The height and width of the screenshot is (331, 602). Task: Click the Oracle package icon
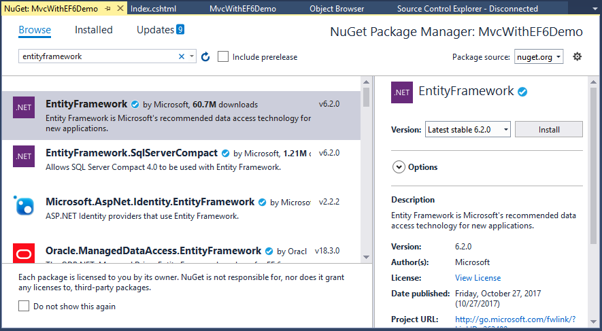(x=24, y=253)
